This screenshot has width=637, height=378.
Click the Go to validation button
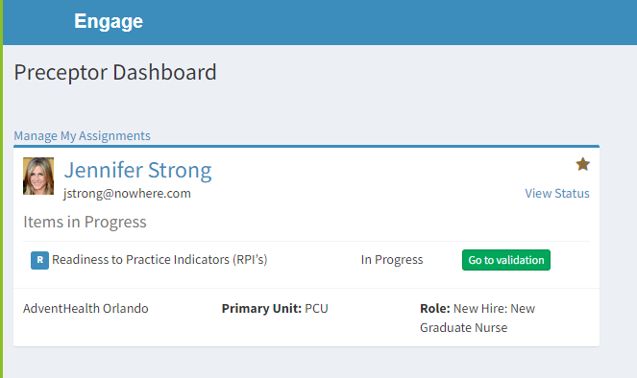pyautogui.click(x=506, y=260)
